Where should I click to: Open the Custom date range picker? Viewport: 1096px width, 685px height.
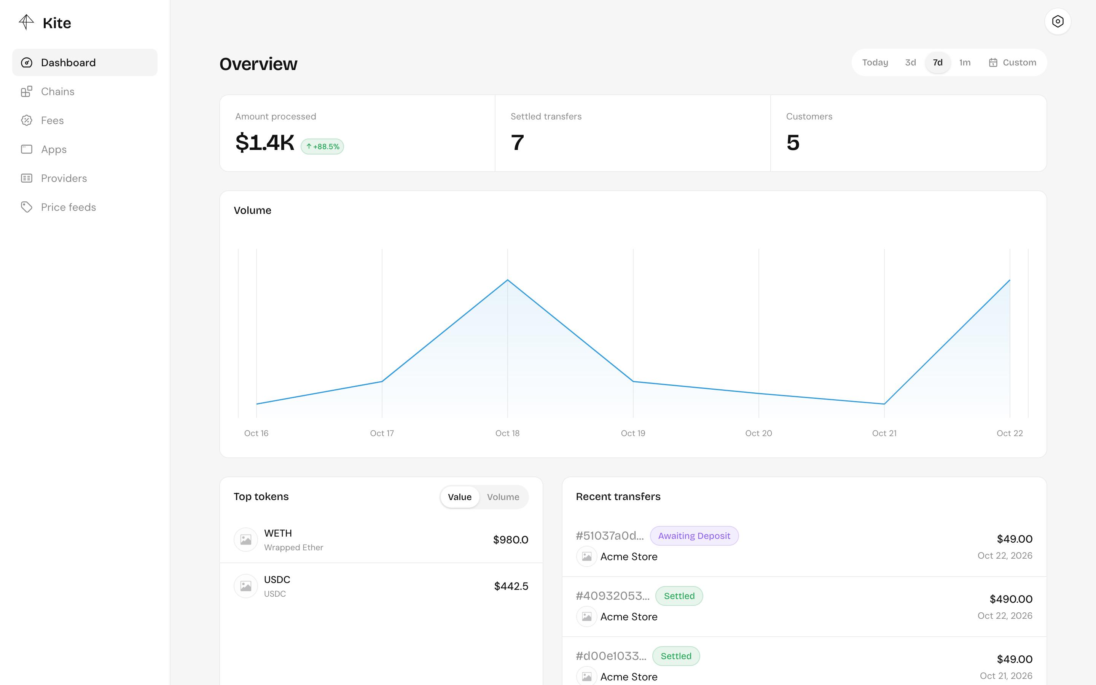(x=1012, y=62)
